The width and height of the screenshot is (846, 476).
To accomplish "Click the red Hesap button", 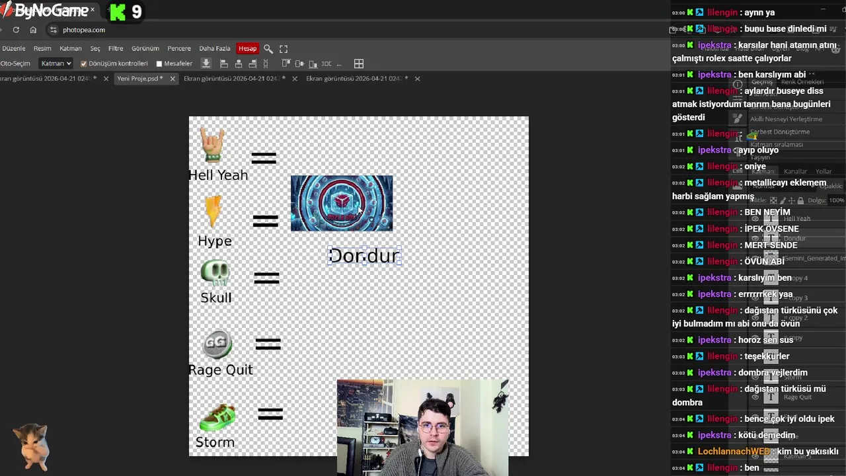I will [x=247, y=48].
